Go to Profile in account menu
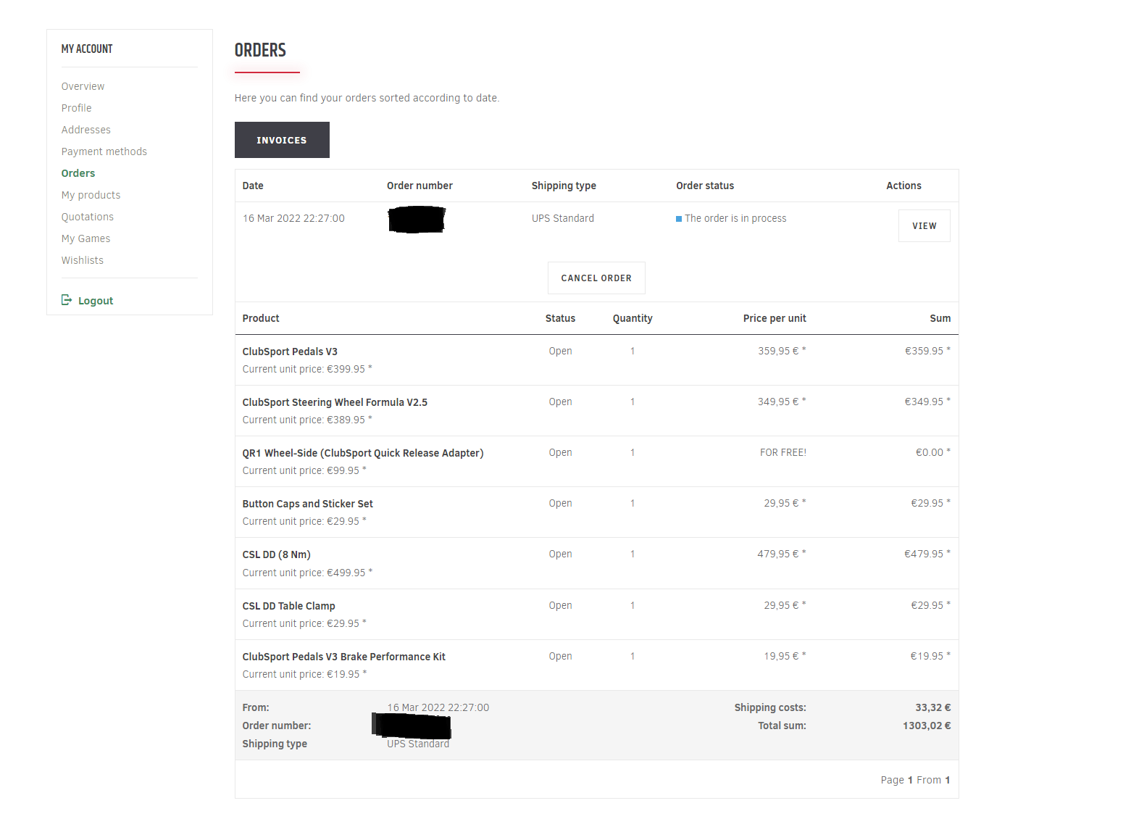1131x827 pixels. click(76, 108)
